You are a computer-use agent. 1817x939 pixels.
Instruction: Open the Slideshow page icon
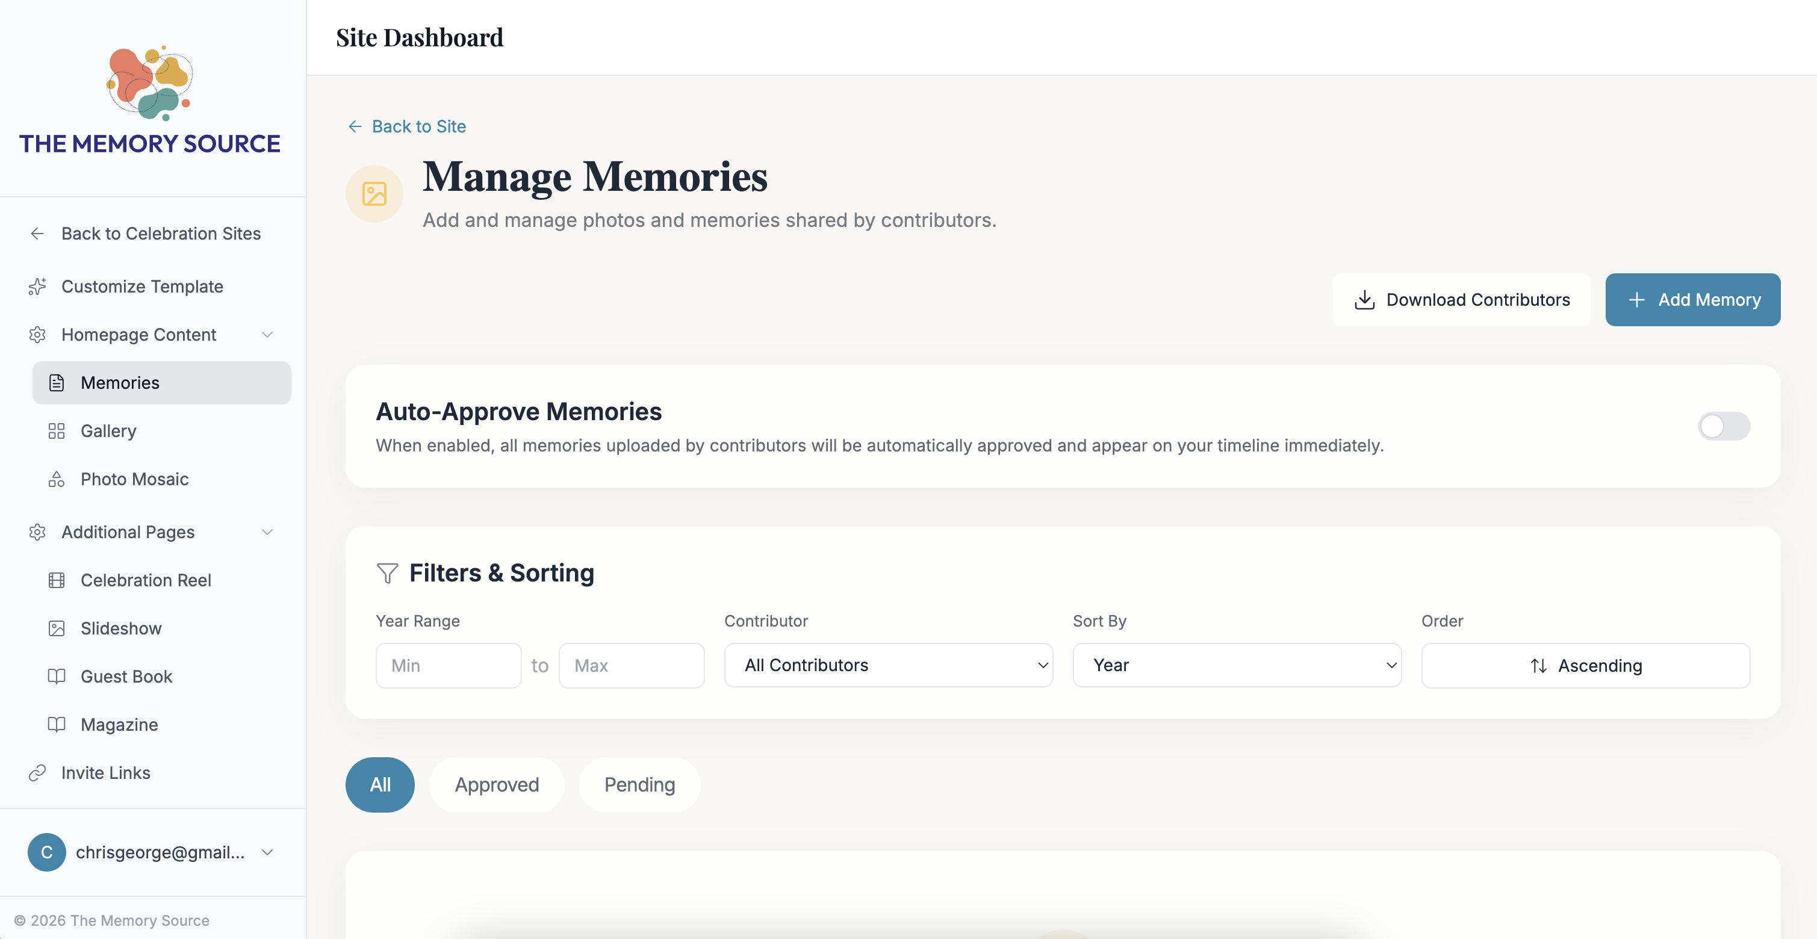(x=57, y=628)
